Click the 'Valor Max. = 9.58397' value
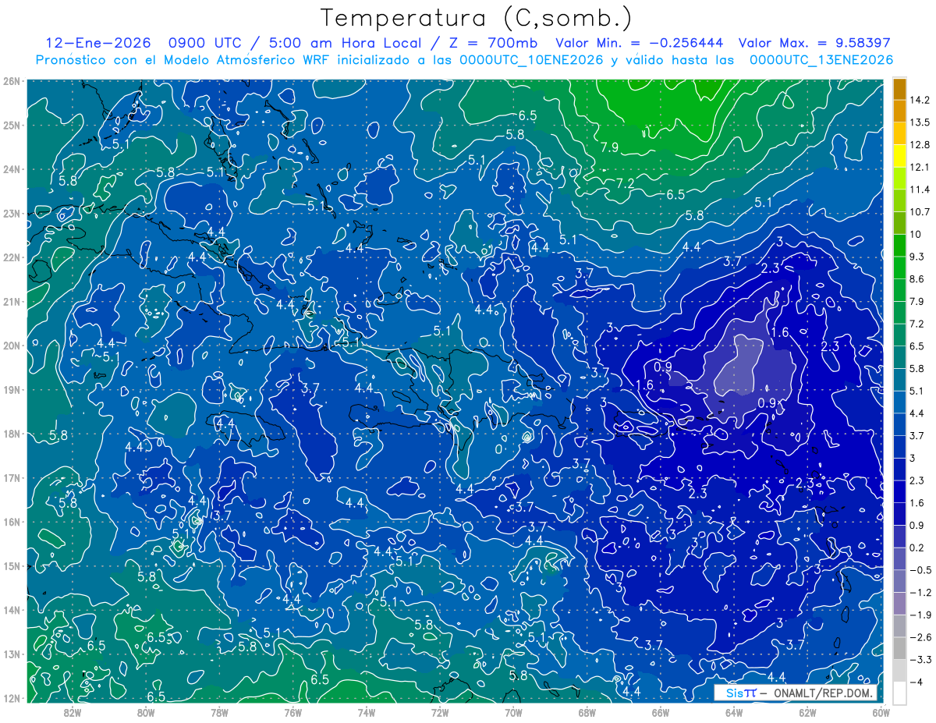Viewport: 936px width, 723px height. click(x=814, y=43)
